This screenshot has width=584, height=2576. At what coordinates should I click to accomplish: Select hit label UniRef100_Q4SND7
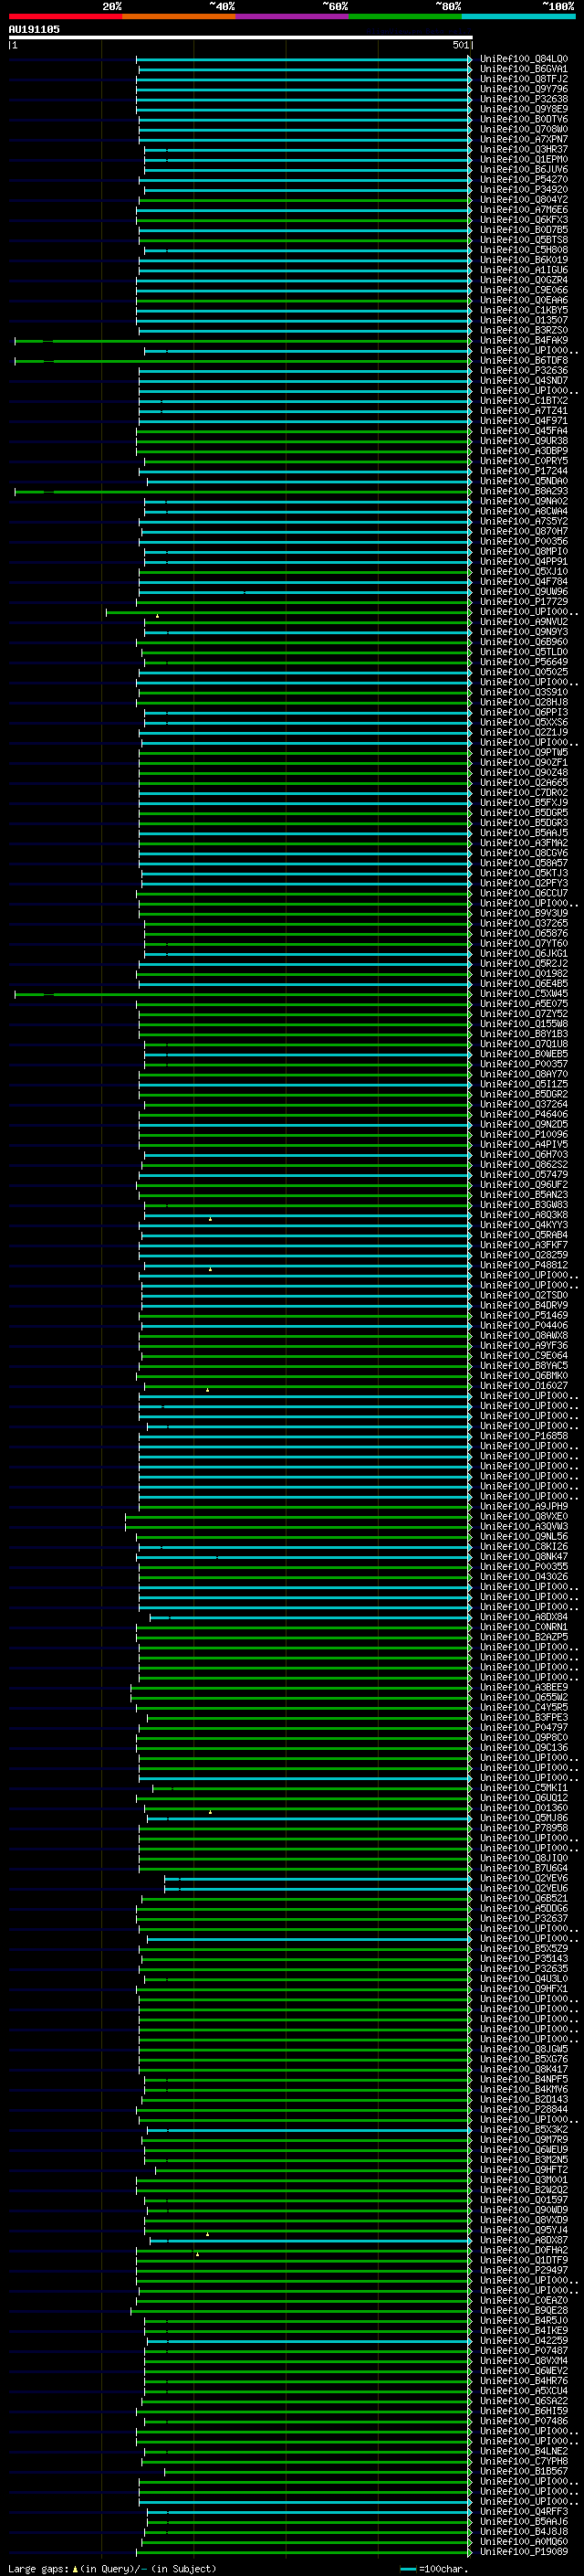(x=524, y=381)
